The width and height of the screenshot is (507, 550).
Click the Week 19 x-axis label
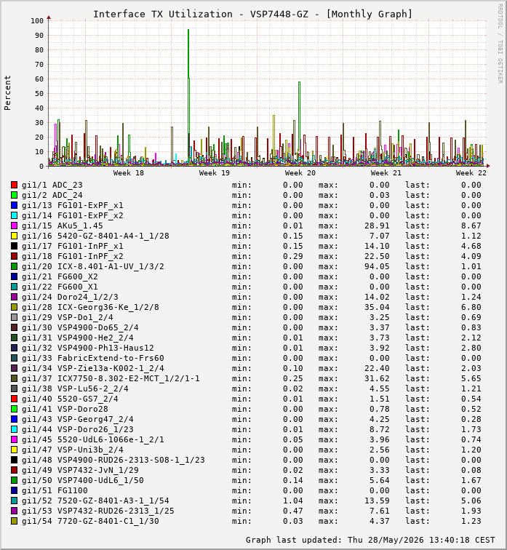[215, 172]
